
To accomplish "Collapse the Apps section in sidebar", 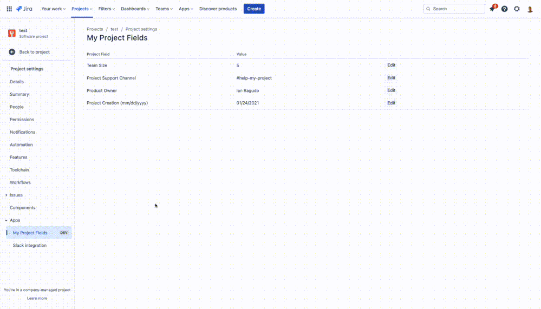I will (x=6, y=220).
